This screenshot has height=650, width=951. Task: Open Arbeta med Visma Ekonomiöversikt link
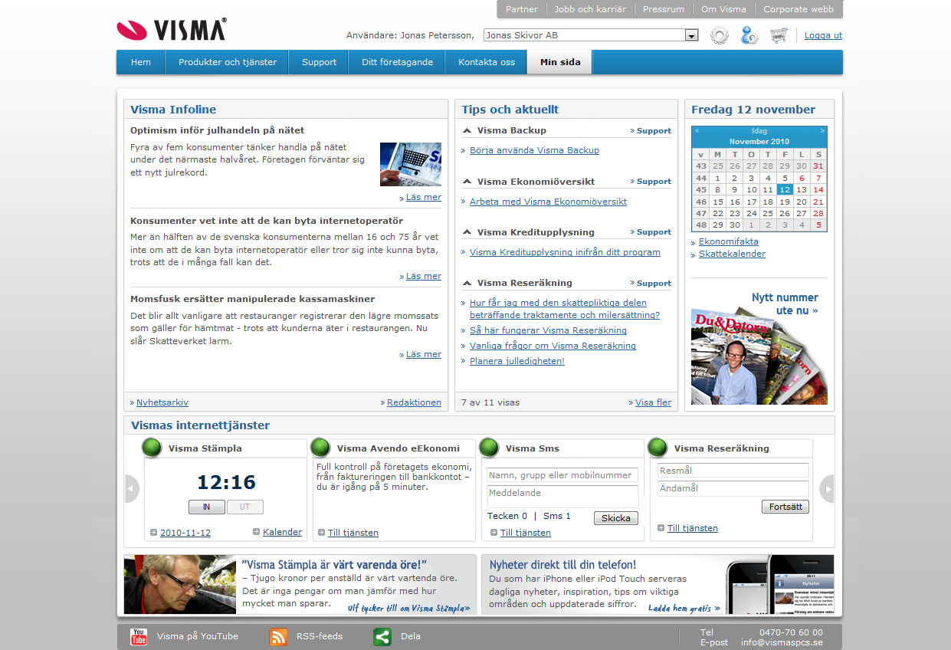(548, 202)
